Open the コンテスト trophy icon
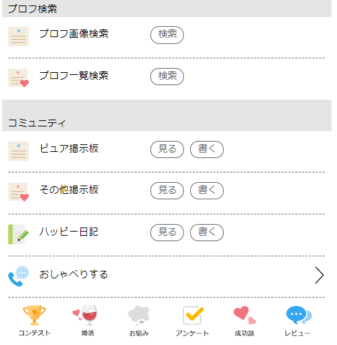This screenshot has height=345, width=337. click(34, 315)
